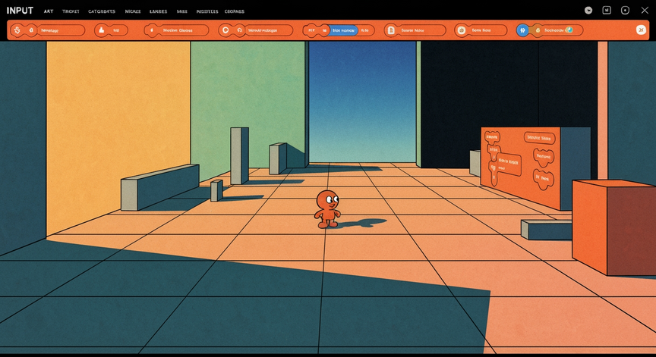Select the orange round-headed character
The width and height of the screenshot is (656, 357).
click(x=327, y=208)
